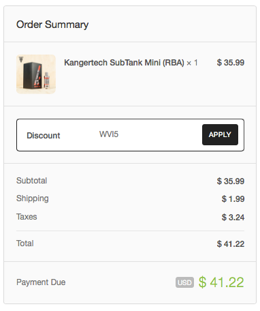Click the logo badge on product image
Viewport: 260px width, 311px height.
(21, 59)
